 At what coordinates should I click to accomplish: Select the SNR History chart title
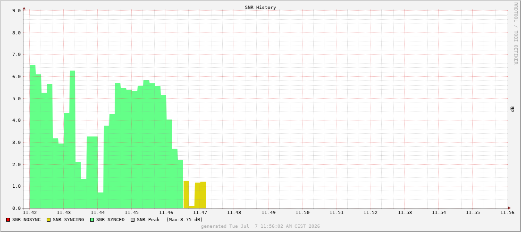point(260,7)
